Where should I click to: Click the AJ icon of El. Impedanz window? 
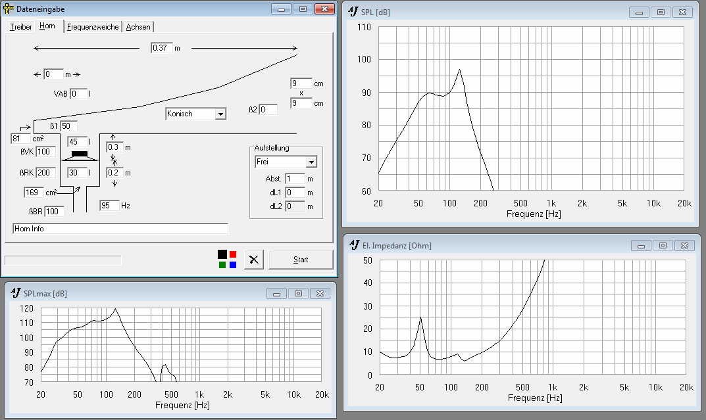click(353, 245)
